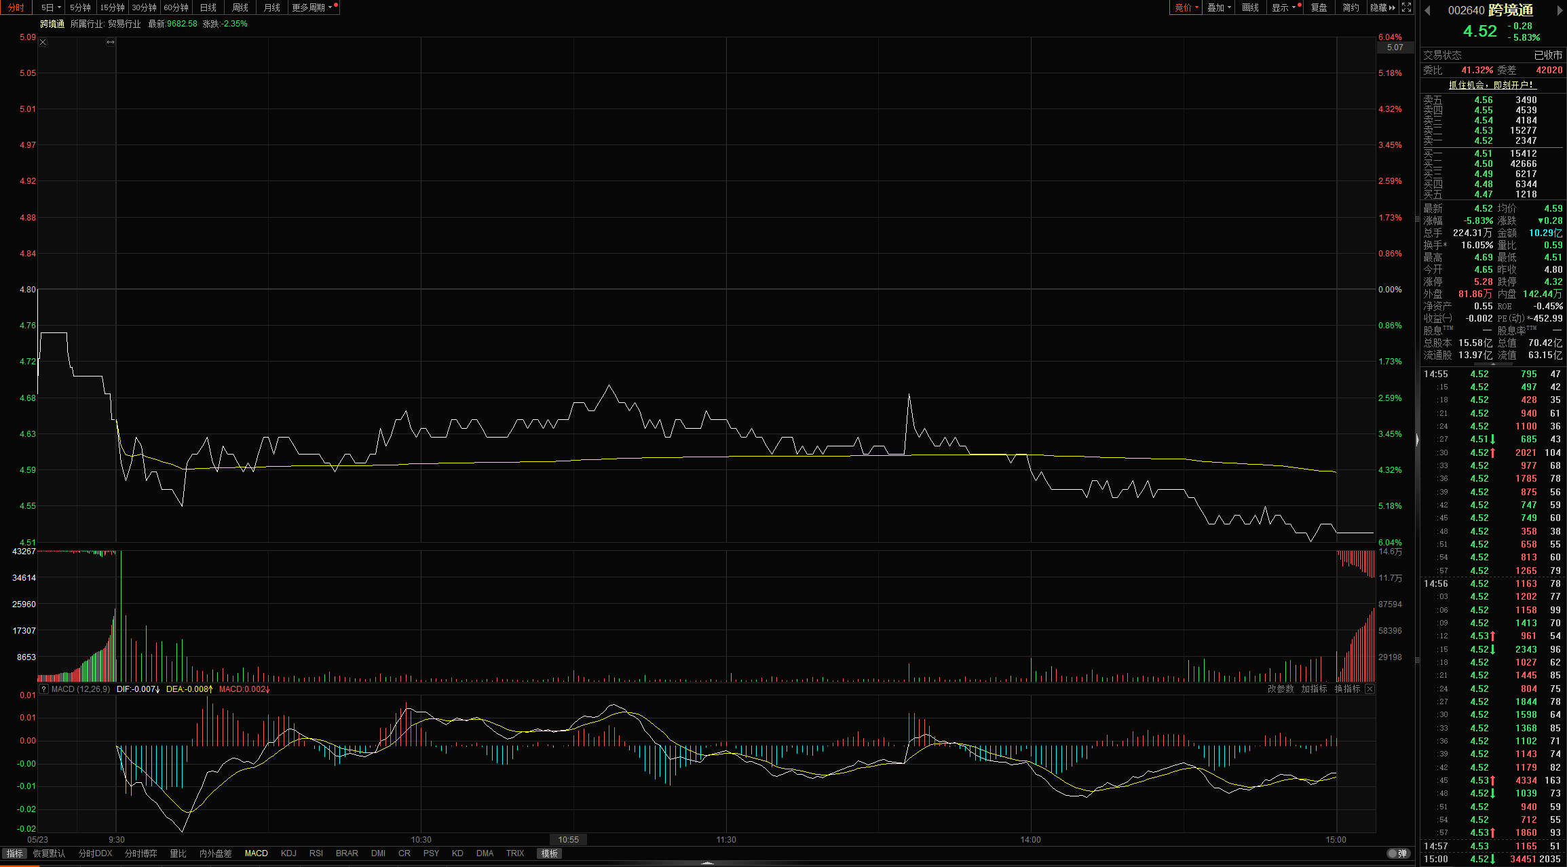Screen dimensions: 1567x867
Task: Click the 5.07 price axis label
Action: pos(1395,47)
